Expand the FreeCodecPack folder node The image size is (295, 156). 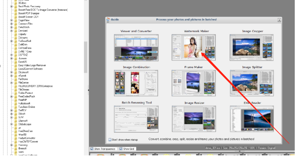click(11, 97)
